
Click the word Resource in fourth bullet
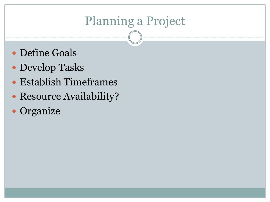(x=40, y=96)
